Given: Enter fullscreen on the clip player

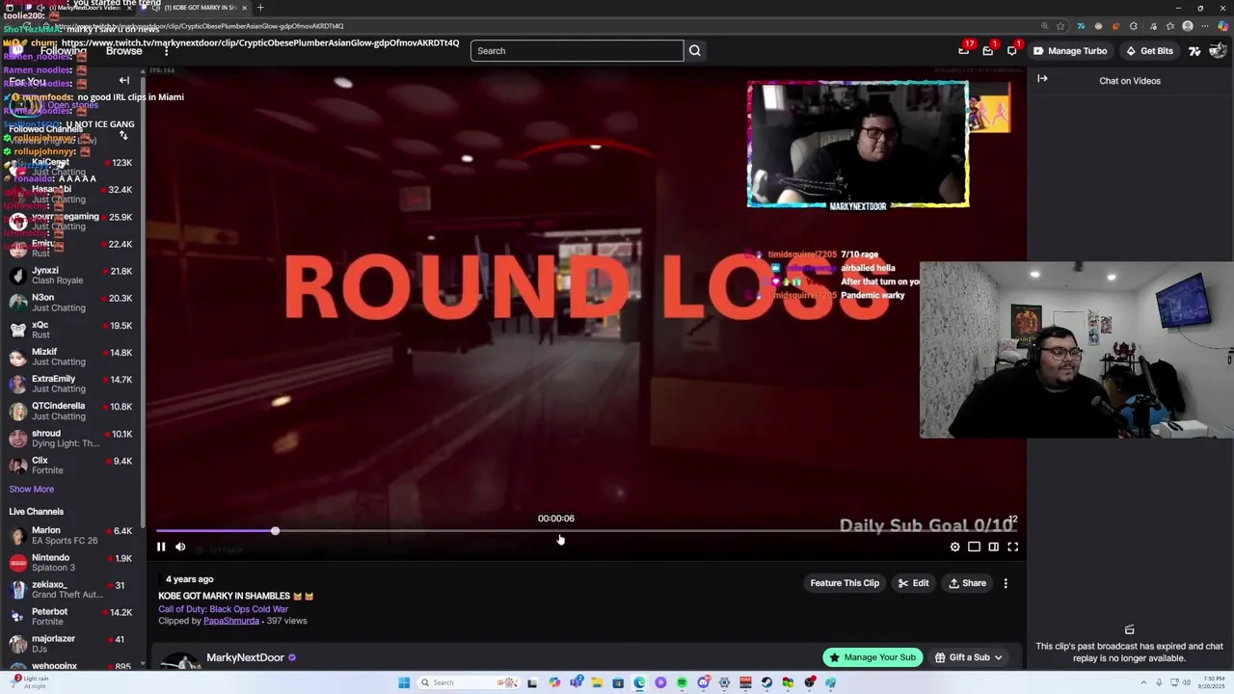Looking at the screenshot, I should pos(1013,547).
